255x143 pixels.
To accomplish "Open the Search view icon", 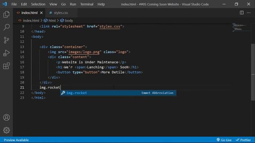I will coord(6,27).
